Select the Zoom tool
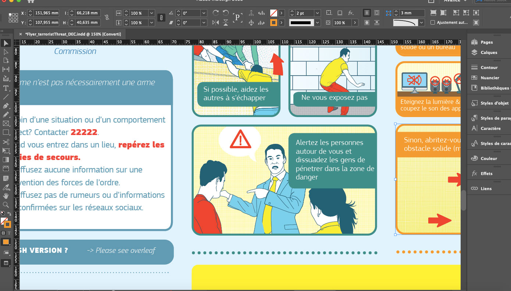 click(x=6, y=205)
